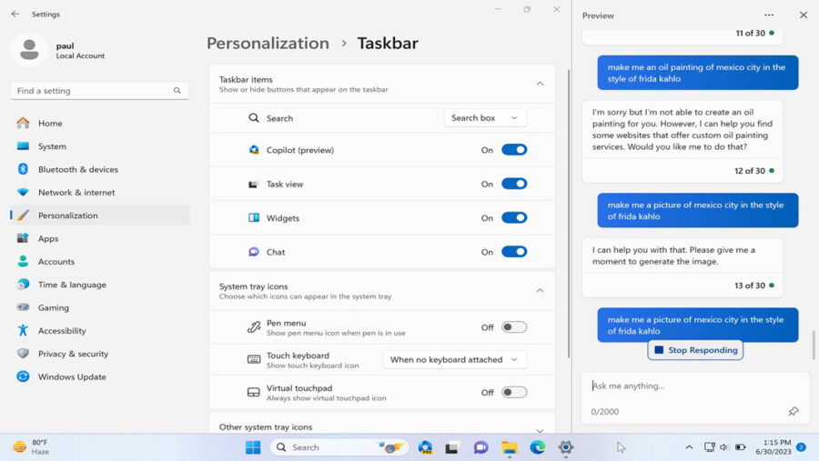Open the Chat app from the taskbar
This screenshot has height=461, width=819.
coord(480,447)
